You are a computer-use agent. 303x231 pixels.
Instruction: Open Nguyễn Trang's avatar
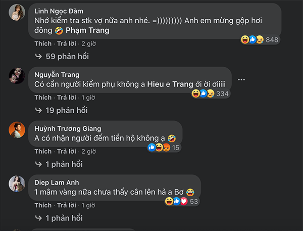(x=18, y=77)
